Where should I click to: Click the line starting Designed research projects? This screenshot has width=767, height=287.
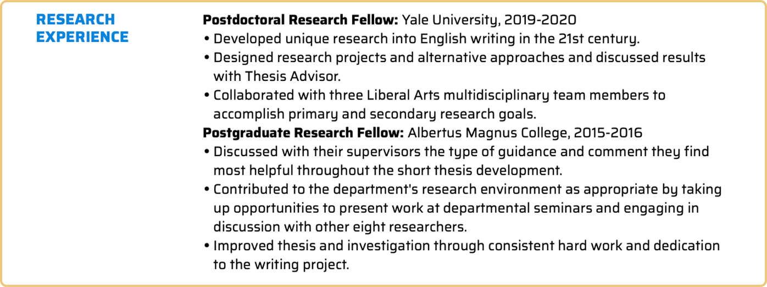[459, 58]
